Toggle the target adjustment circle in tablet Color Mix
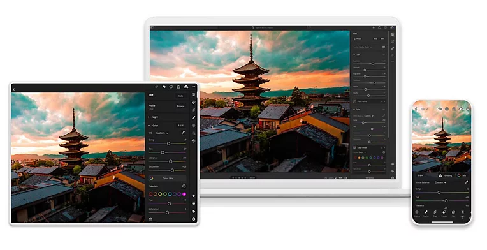Image resolution: width=487 pixels, height=250 pixels. click(x=184, y=186)
